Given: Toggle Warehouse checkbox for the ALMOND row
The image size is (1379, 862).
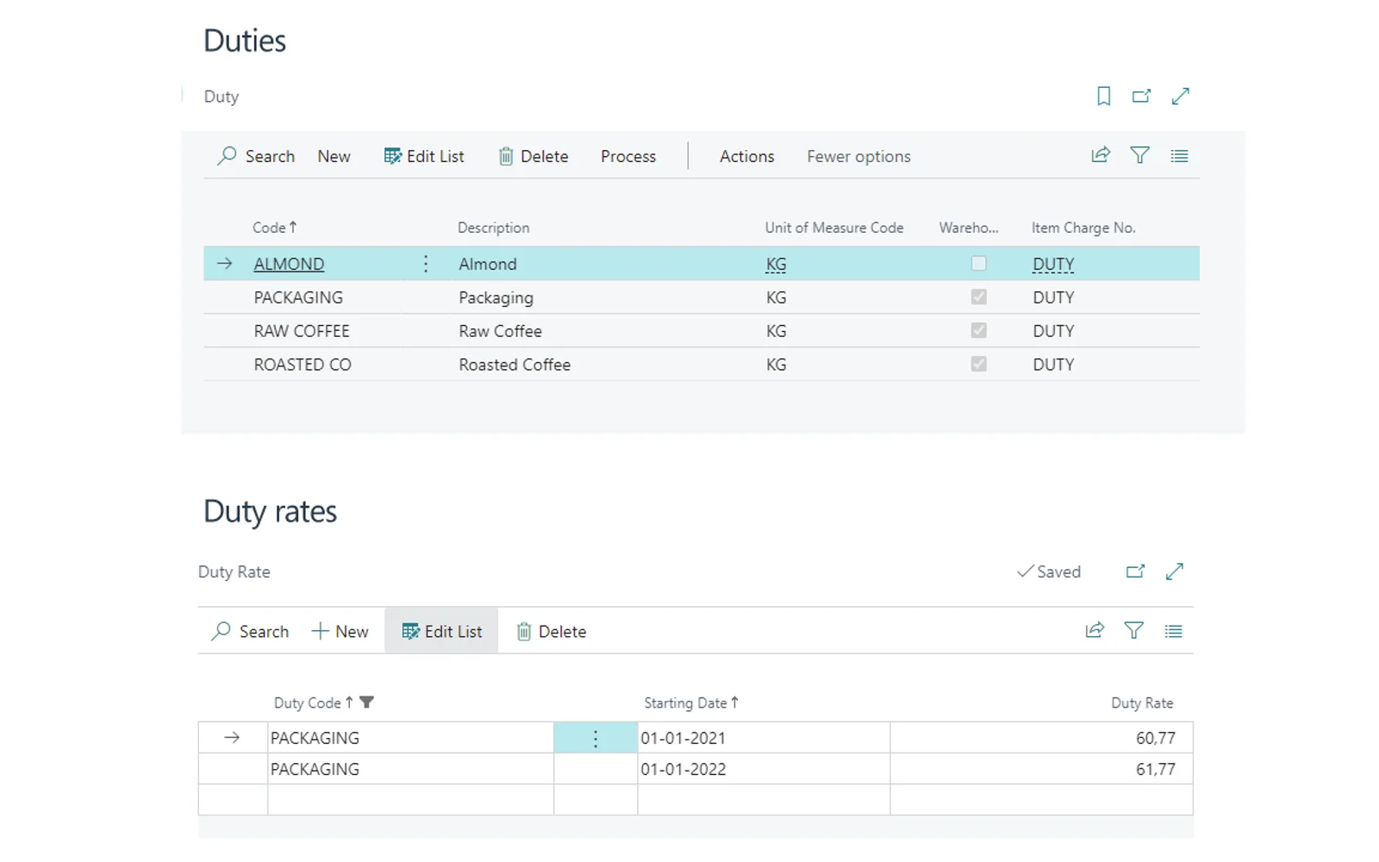Looking at the screenshot, I should (x=978, y=263).
